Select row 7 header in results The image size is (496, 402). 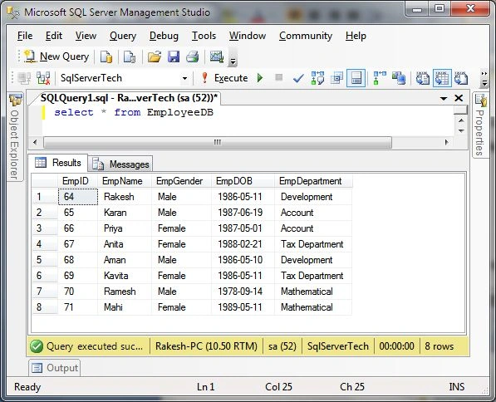coord(45,292)
